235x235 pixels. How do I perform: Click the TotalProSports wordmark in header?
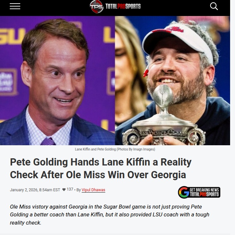(x=123, y=7)
